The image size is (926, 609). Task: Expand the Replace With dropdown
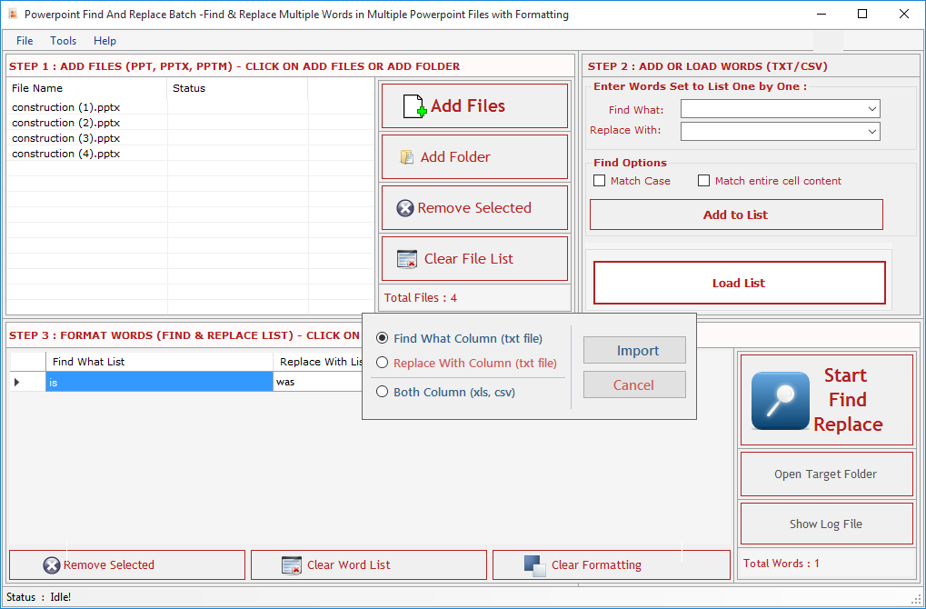[871, 131]
